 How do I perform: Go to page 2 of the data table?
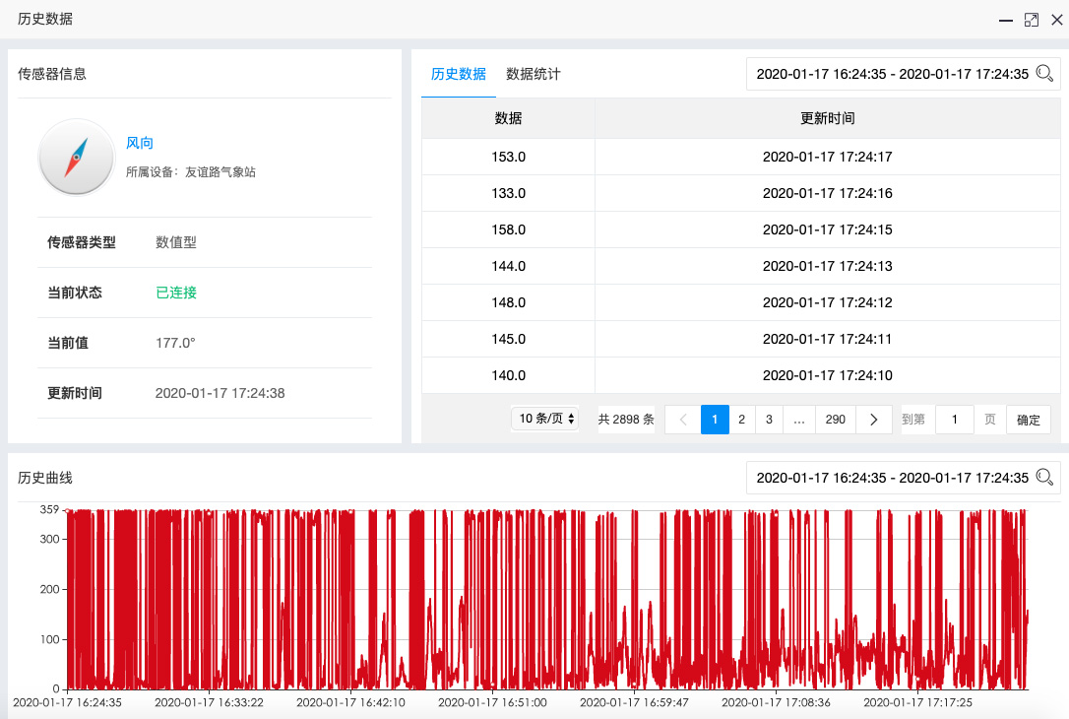741,419
